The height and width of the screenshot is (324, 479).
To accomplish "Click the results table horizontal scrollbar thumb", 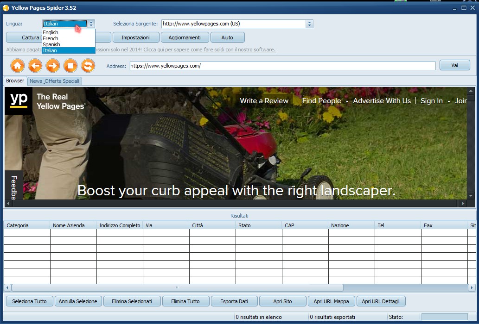I will 177,287.
